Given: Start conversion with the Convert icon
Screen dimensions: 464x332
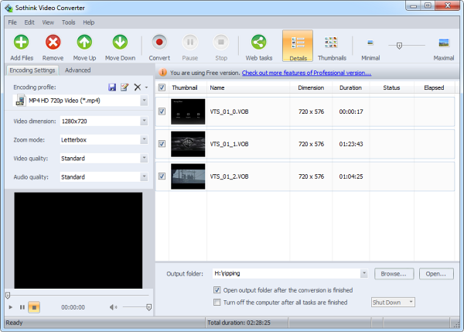Looking at the screenshot, I should [x=159, y=42].
